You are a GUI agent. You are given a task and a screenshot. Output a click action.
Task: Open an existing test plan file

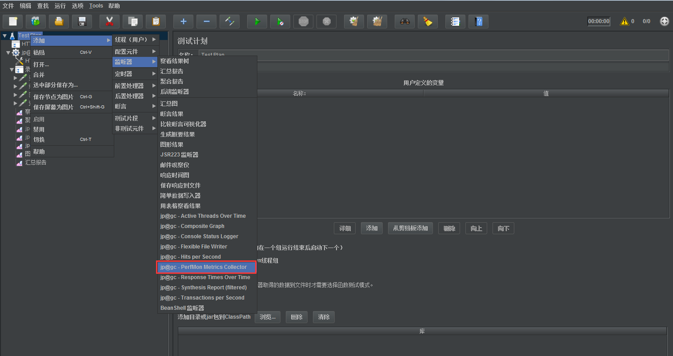tap(59, 21)
